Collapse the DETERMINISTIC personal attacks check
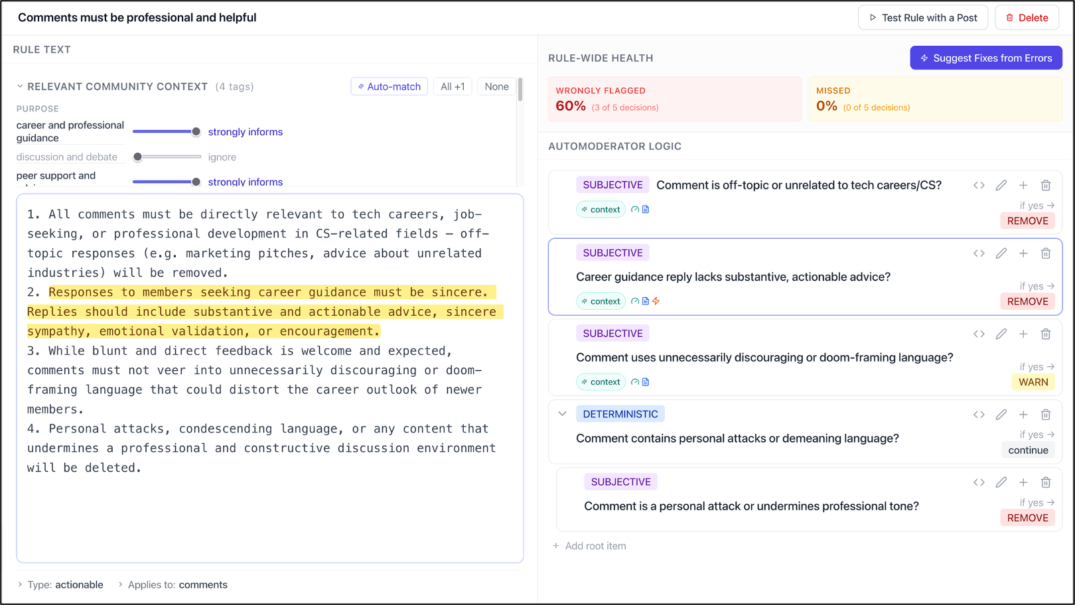This screenshot has width=1075, height=605. pyautogui.click(x=563, y=414)
